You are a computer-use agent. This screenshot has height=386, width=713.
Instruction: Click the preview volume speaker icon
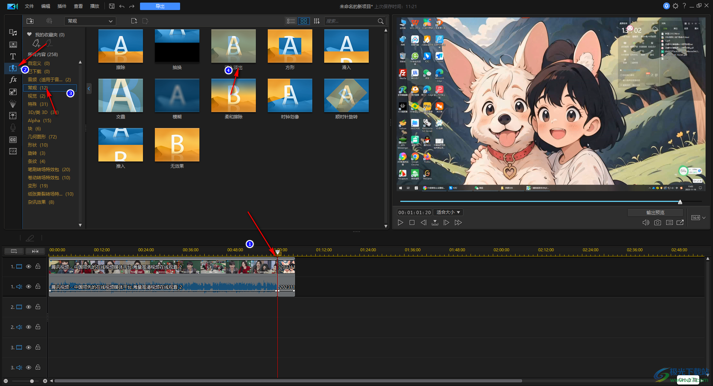[646, 223]
